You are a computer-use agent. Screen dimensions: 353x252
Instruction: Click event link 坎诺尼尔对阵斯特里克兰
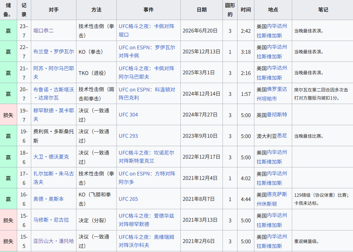pyautogui.click(x=147, y=157)
